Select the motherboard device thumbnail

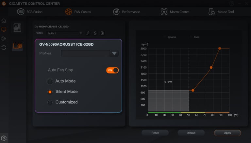coord(17,28)
